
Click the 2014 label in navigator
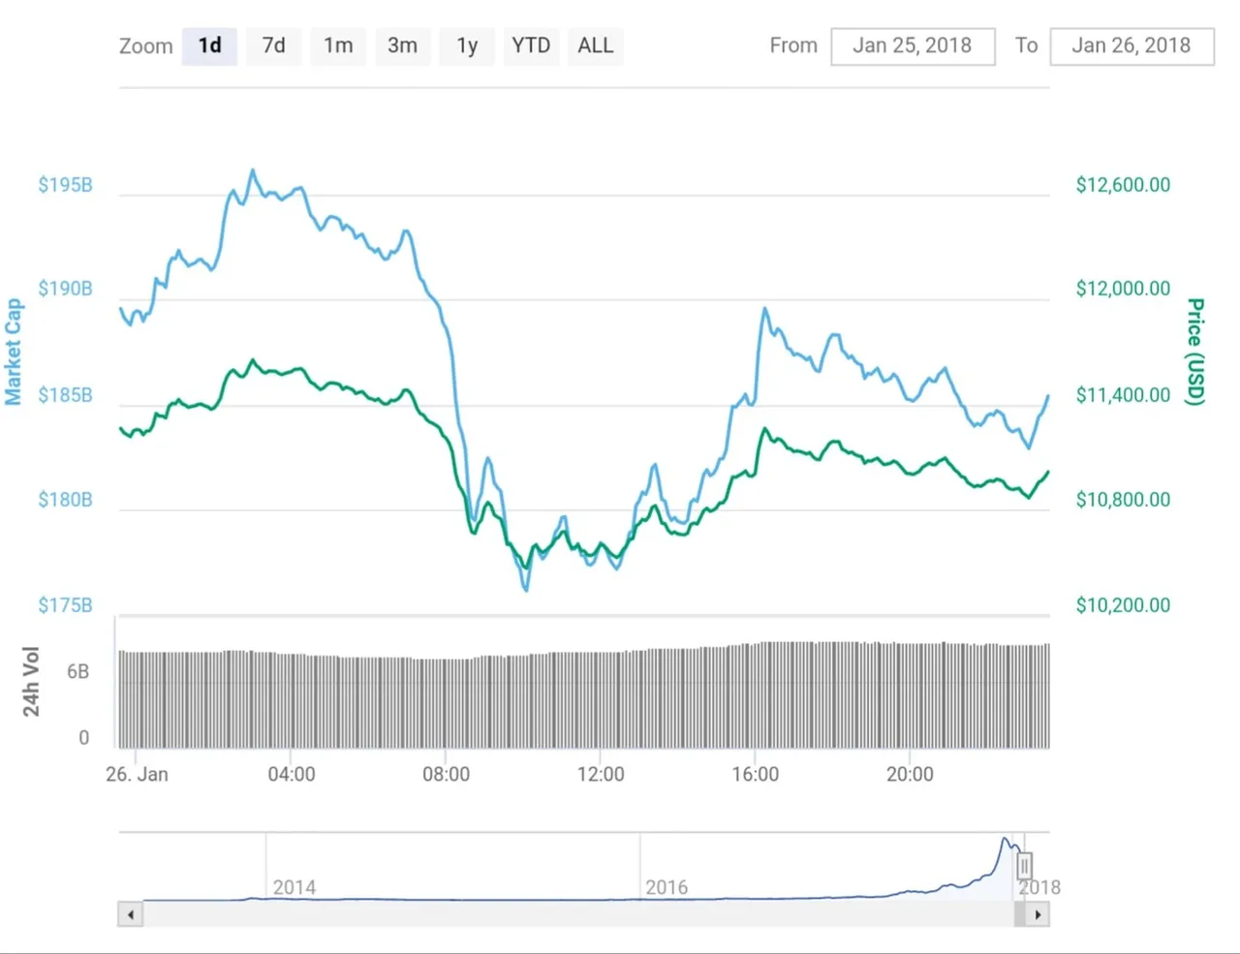(x=294, y=887)
